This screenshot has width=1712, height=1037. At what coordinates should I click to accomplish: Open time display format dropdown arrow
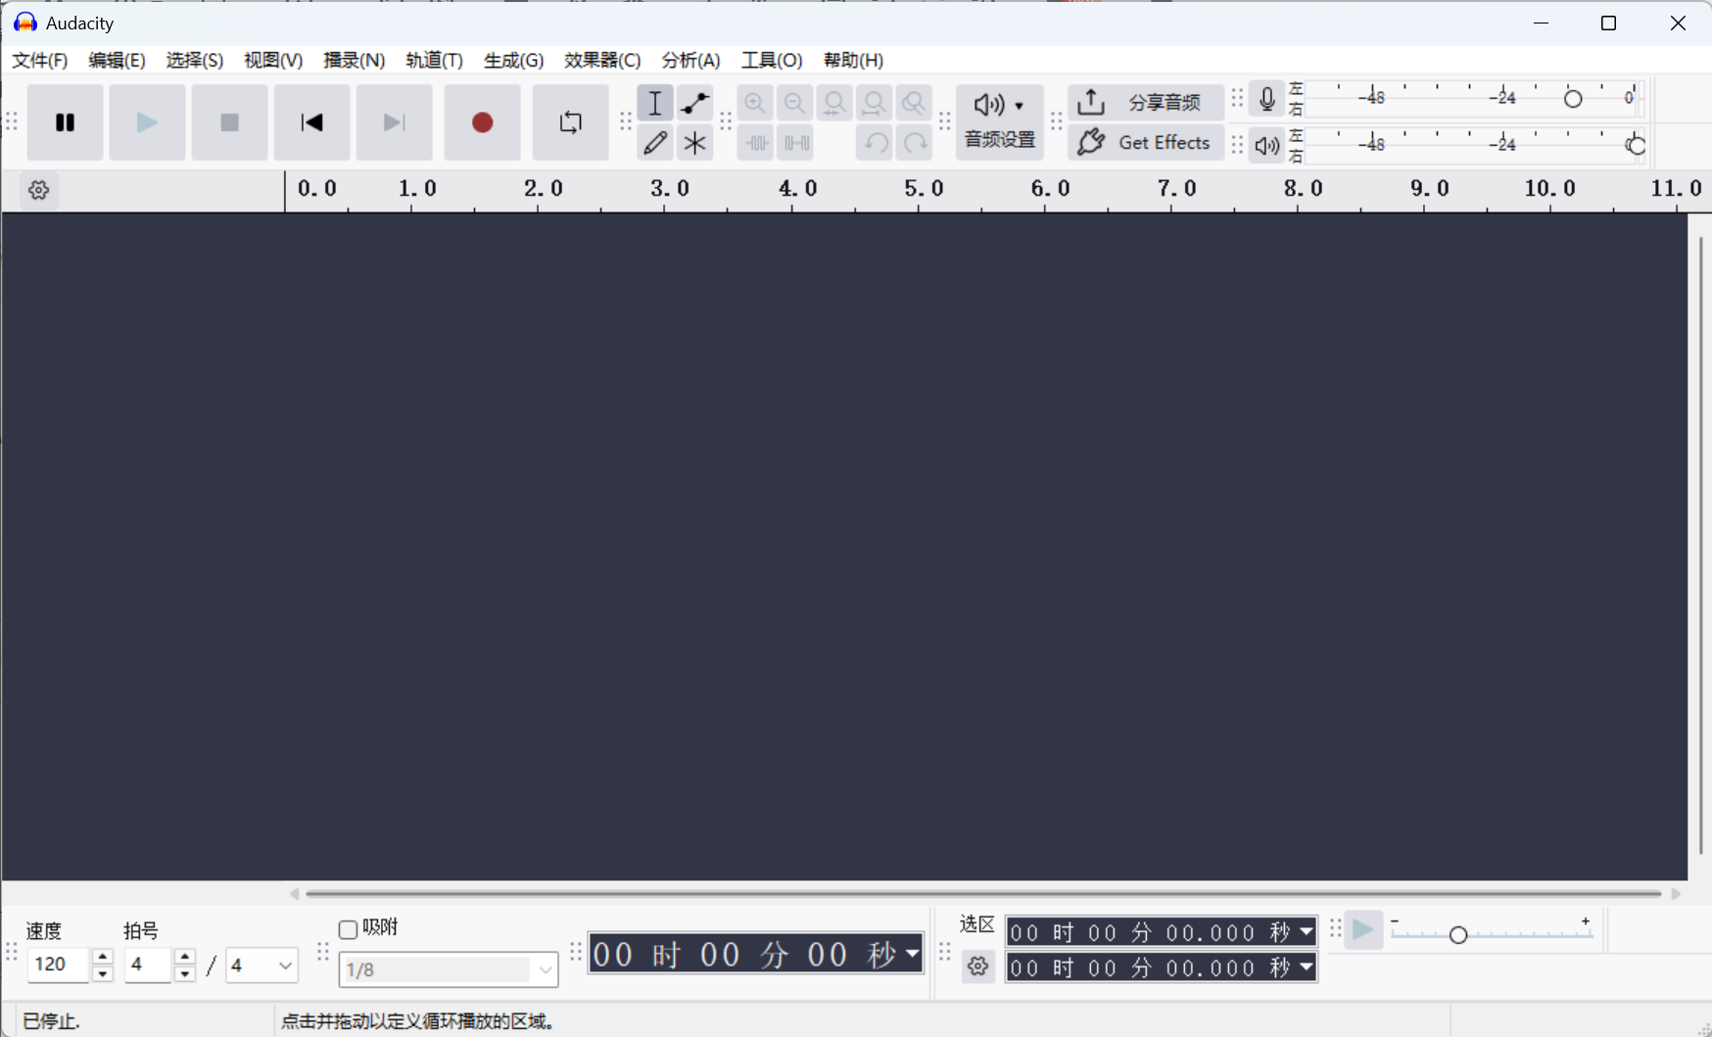[913, 953]
